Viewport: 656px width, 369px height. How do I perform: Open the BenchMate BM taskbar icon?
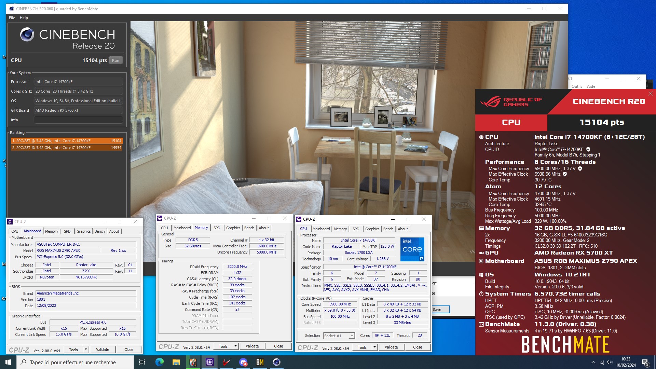point(260,362)
